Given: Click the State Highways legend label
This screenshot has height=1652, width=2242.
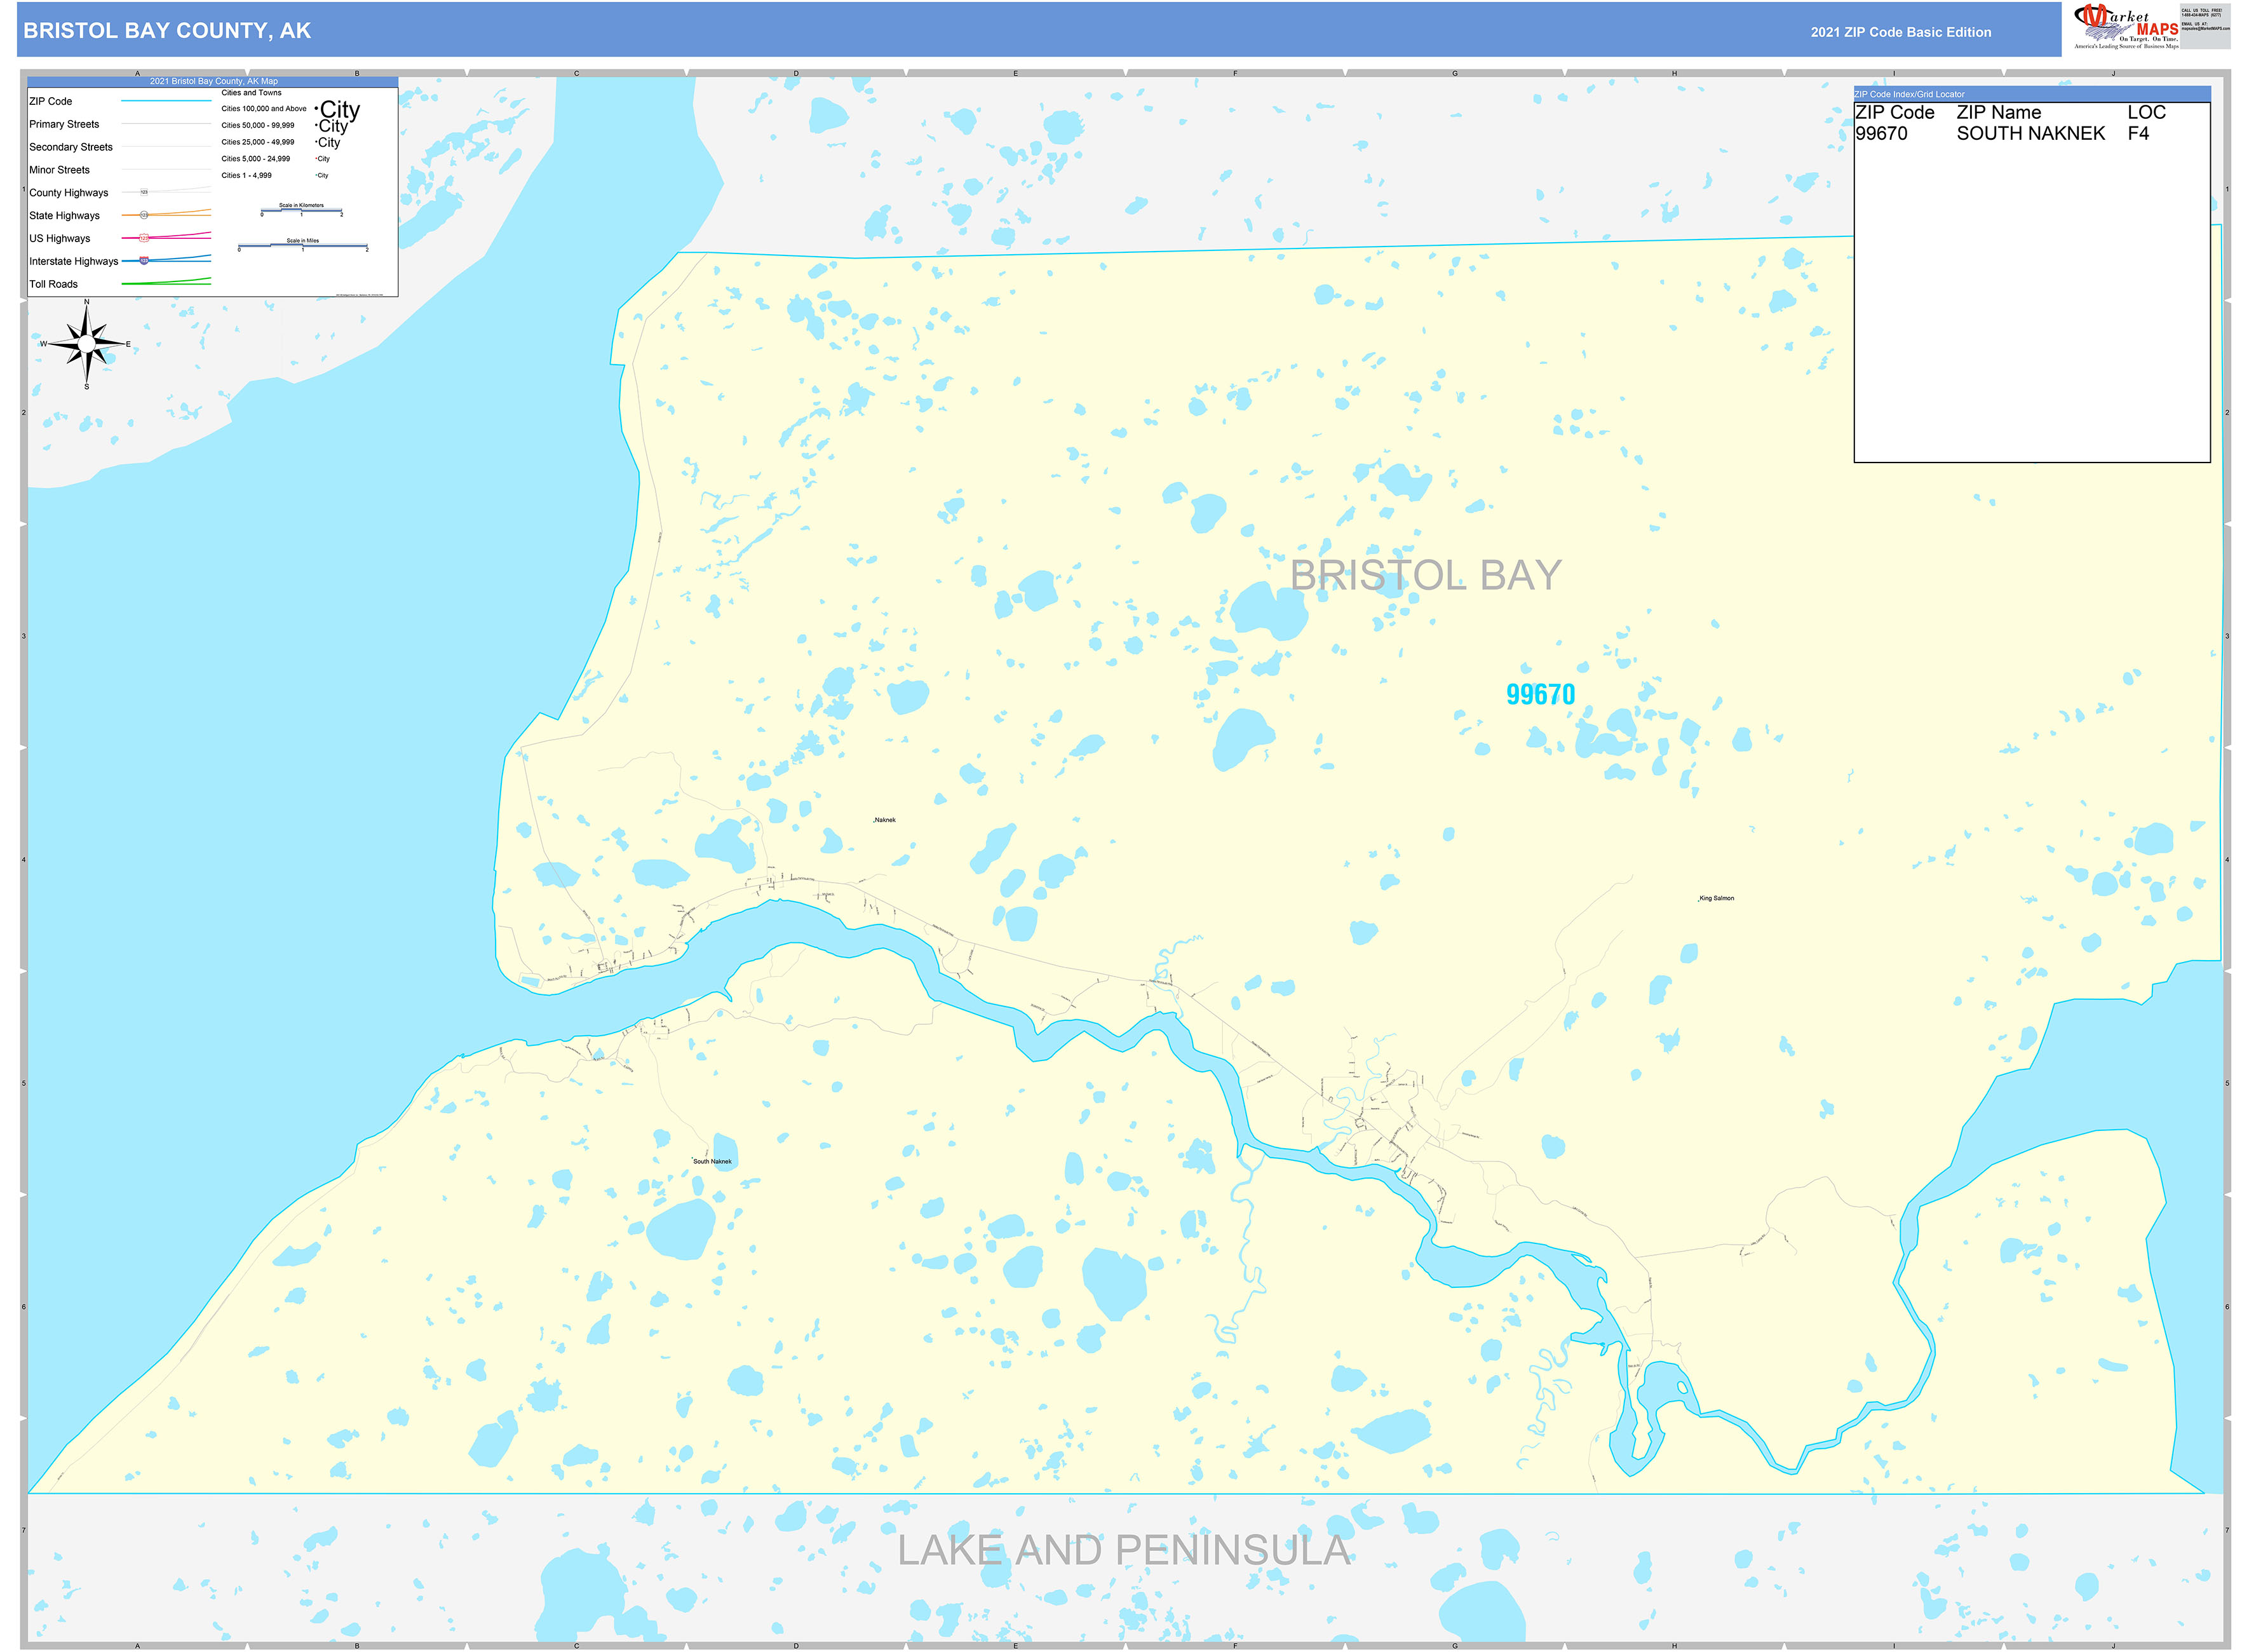Looking at the screenshot, I should (x=64, y=216).
